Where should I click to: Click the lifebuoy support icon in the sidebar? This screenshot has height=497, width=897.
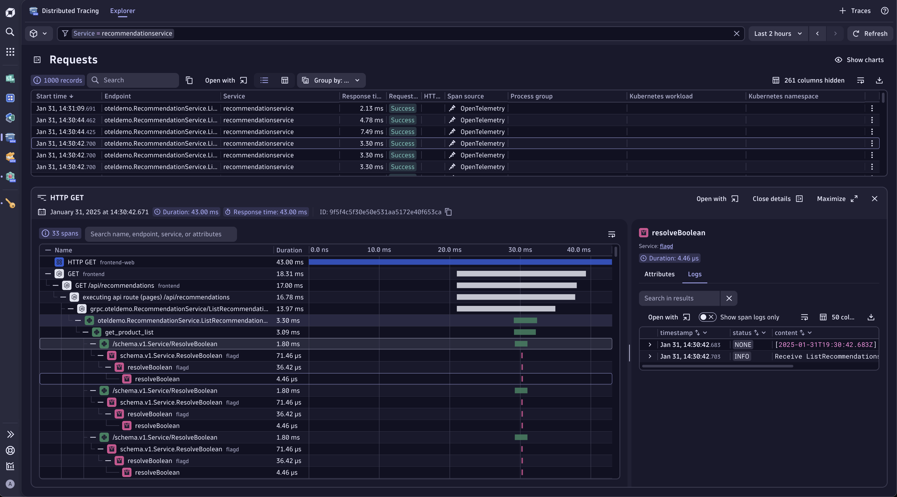point(10,450)
